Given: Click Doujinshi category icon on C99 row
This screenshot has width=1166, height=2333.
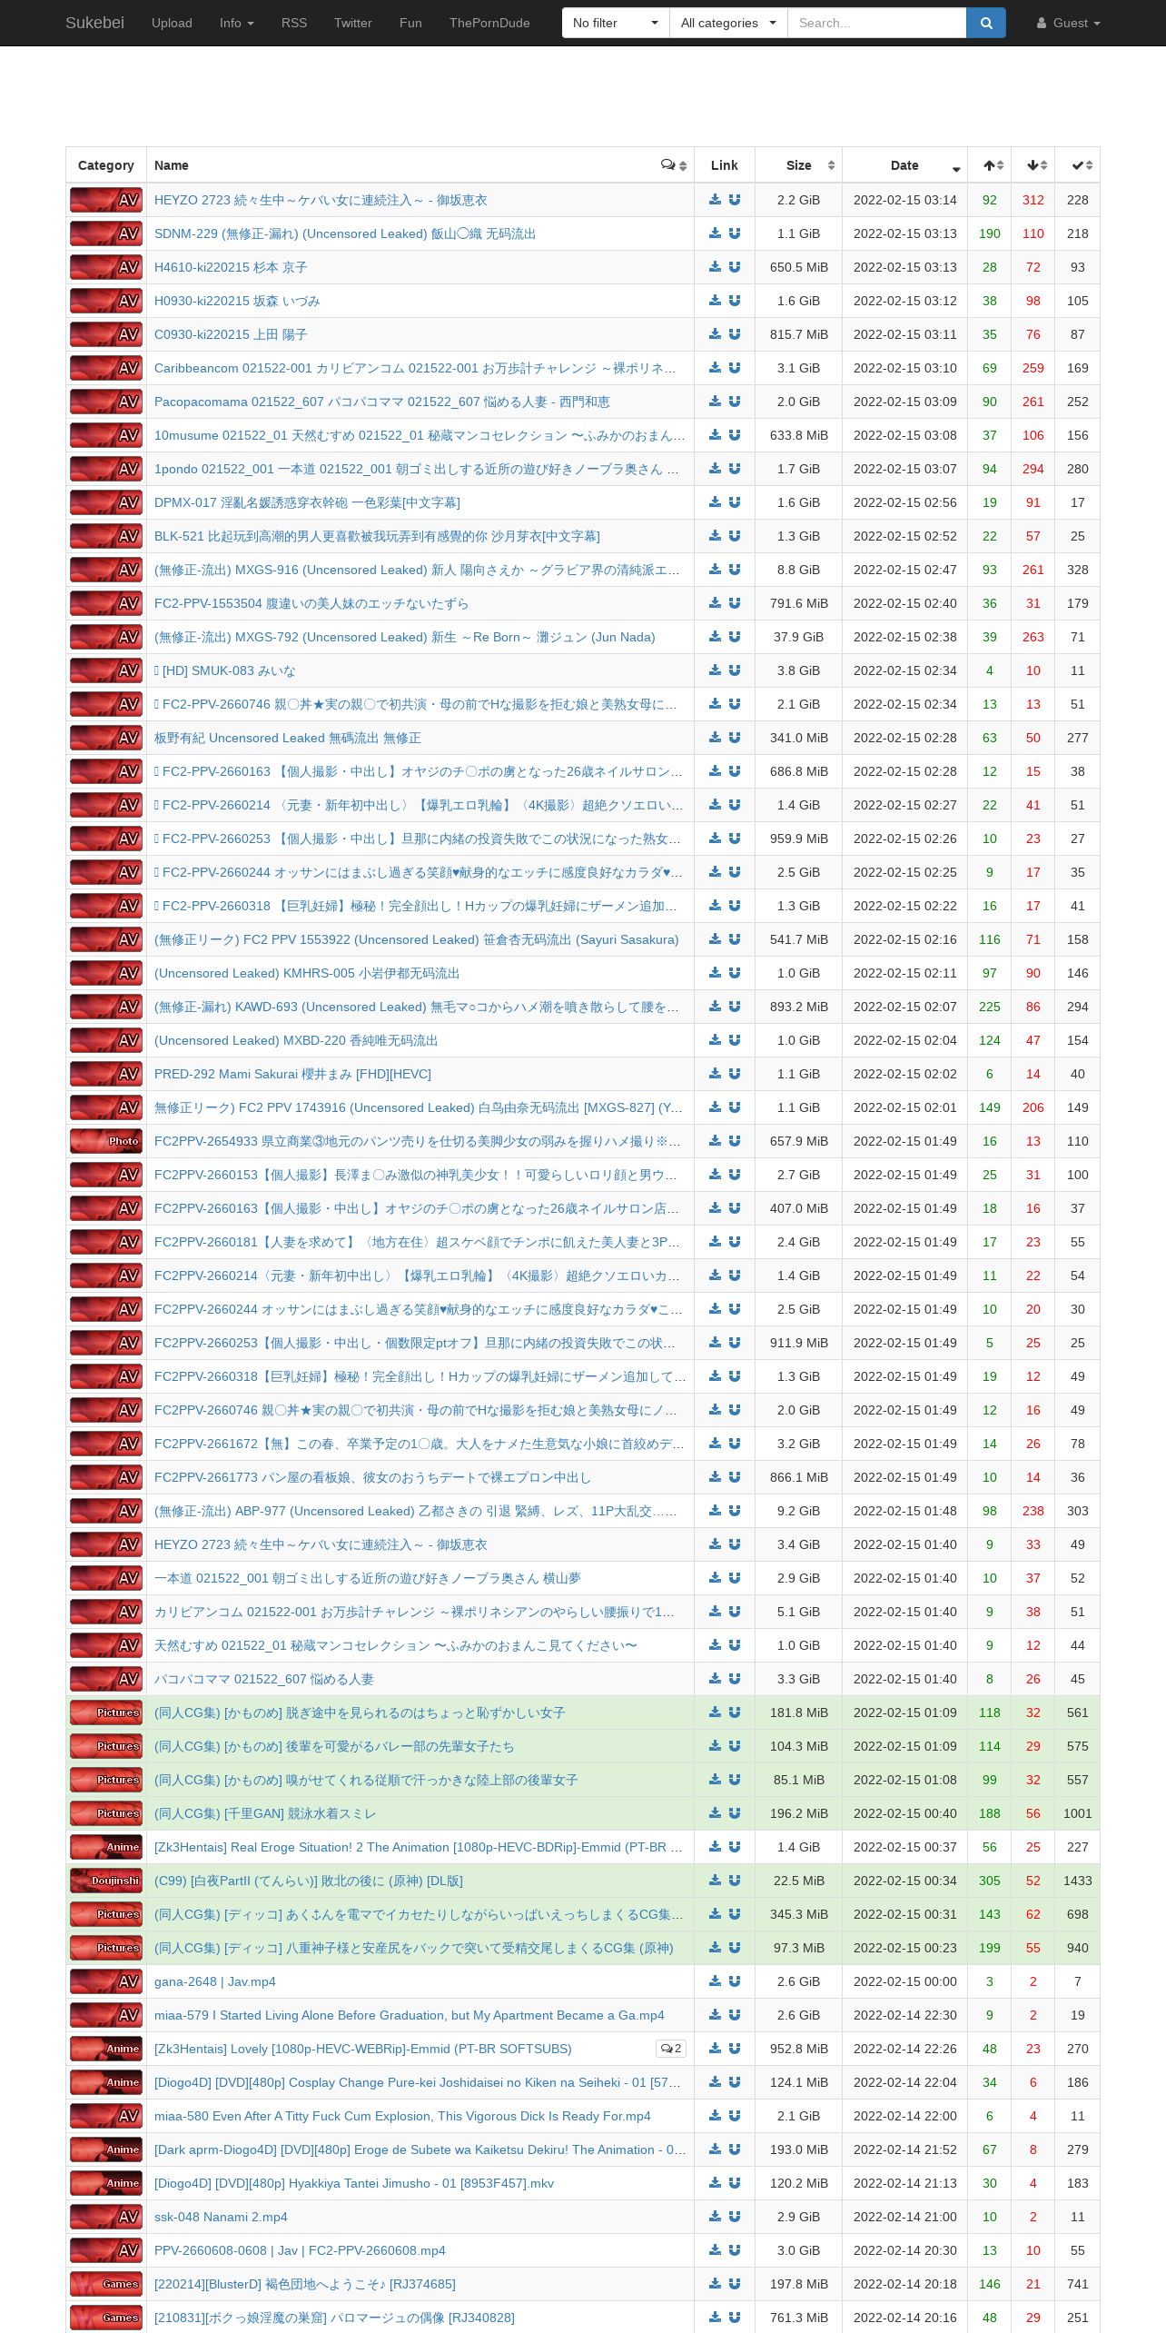Looking at the screenshot, I should (106, 1881).
